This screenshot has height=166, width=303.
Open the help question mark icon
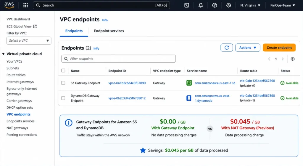pyautogui.click(x=215, y=5)
